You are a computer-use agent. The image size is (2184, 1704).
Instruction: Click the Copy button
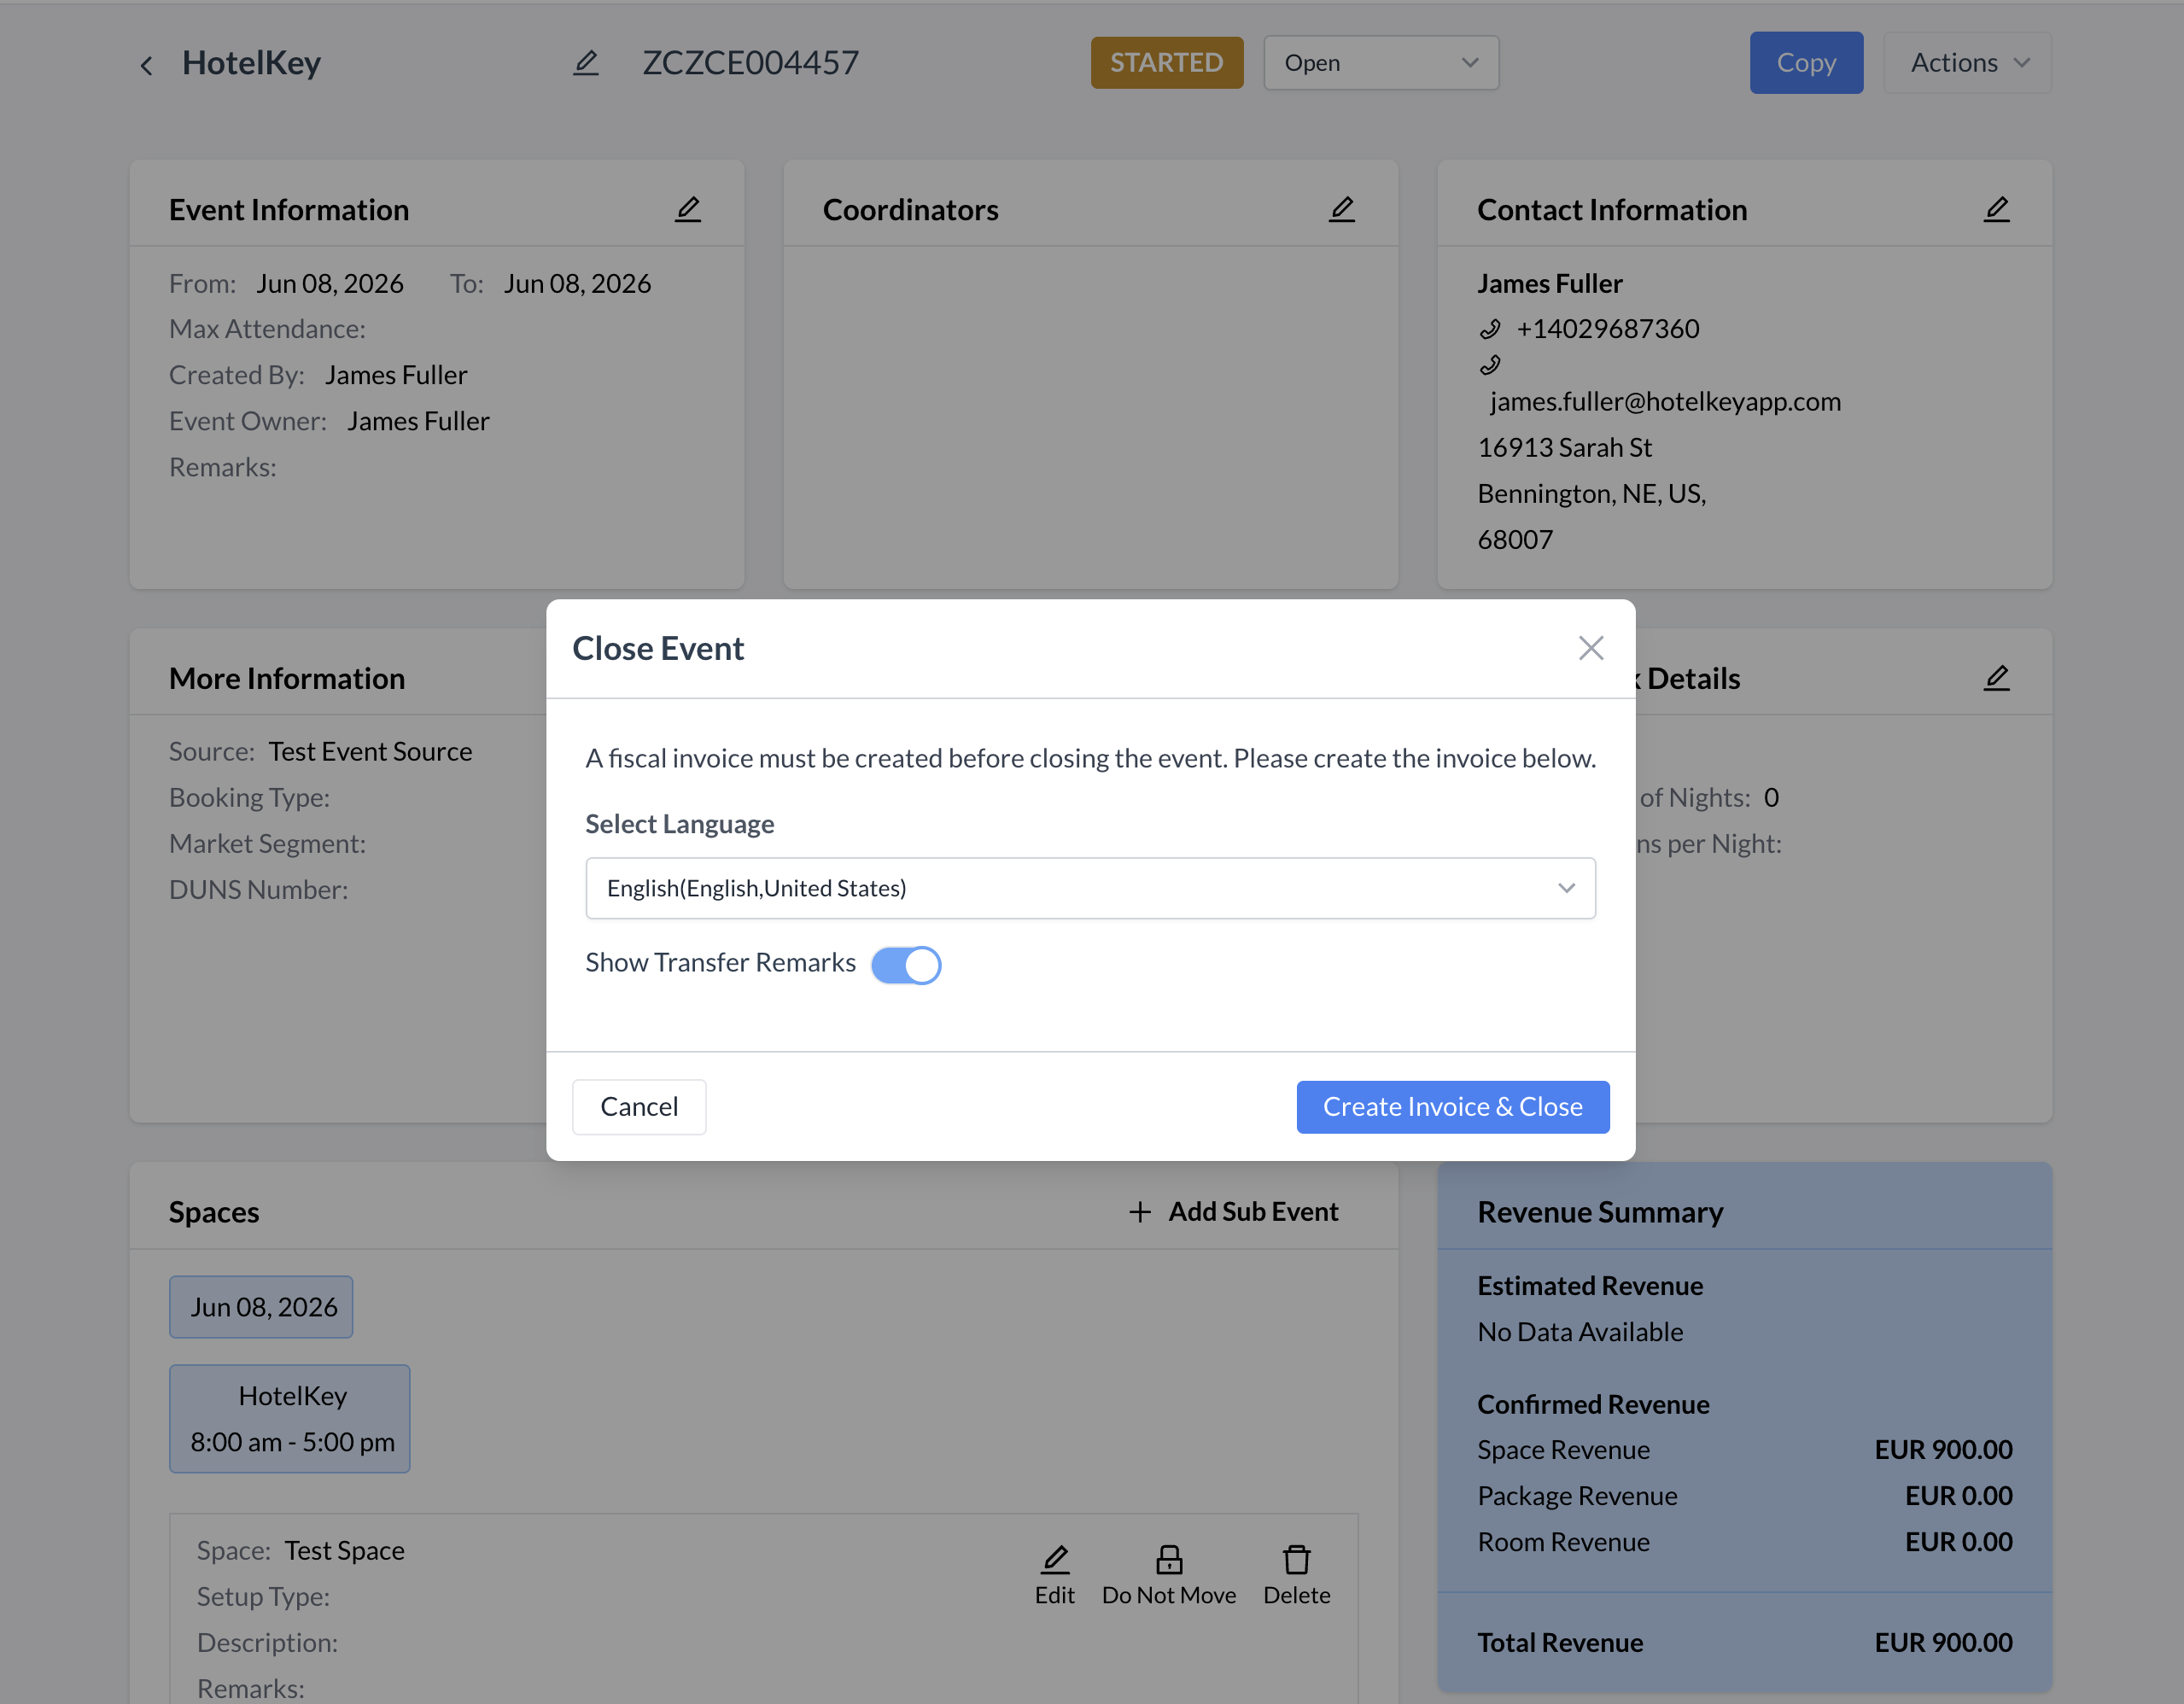pyautogui.click(x=1806, y=63)
